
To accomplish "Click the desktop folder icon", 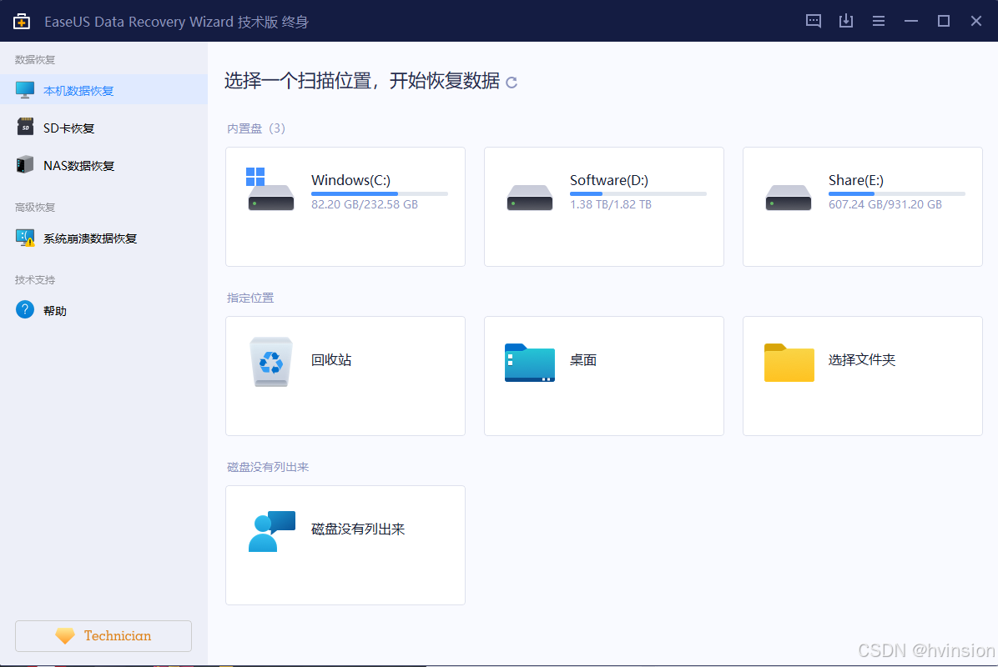I will coord(530,363).
